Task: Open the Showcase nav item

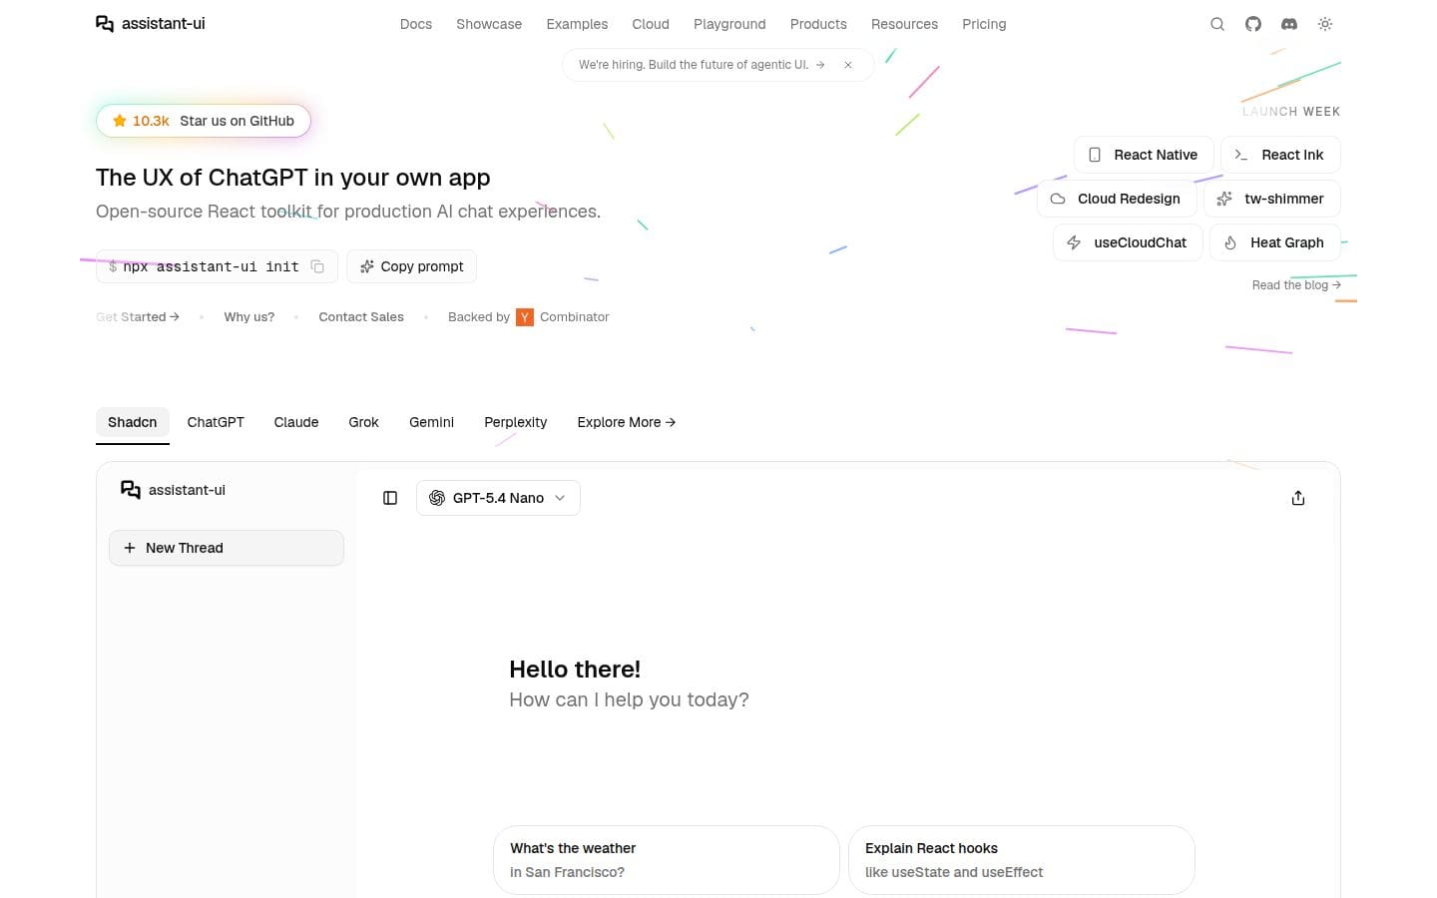Action: [x=489, y=24]
